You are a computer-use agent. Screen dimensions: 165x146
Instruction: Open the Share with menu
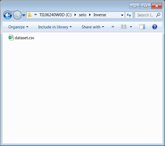(93, 27)
